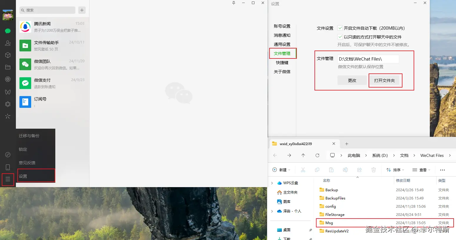Click the WeChat search box

coord(47,10)
